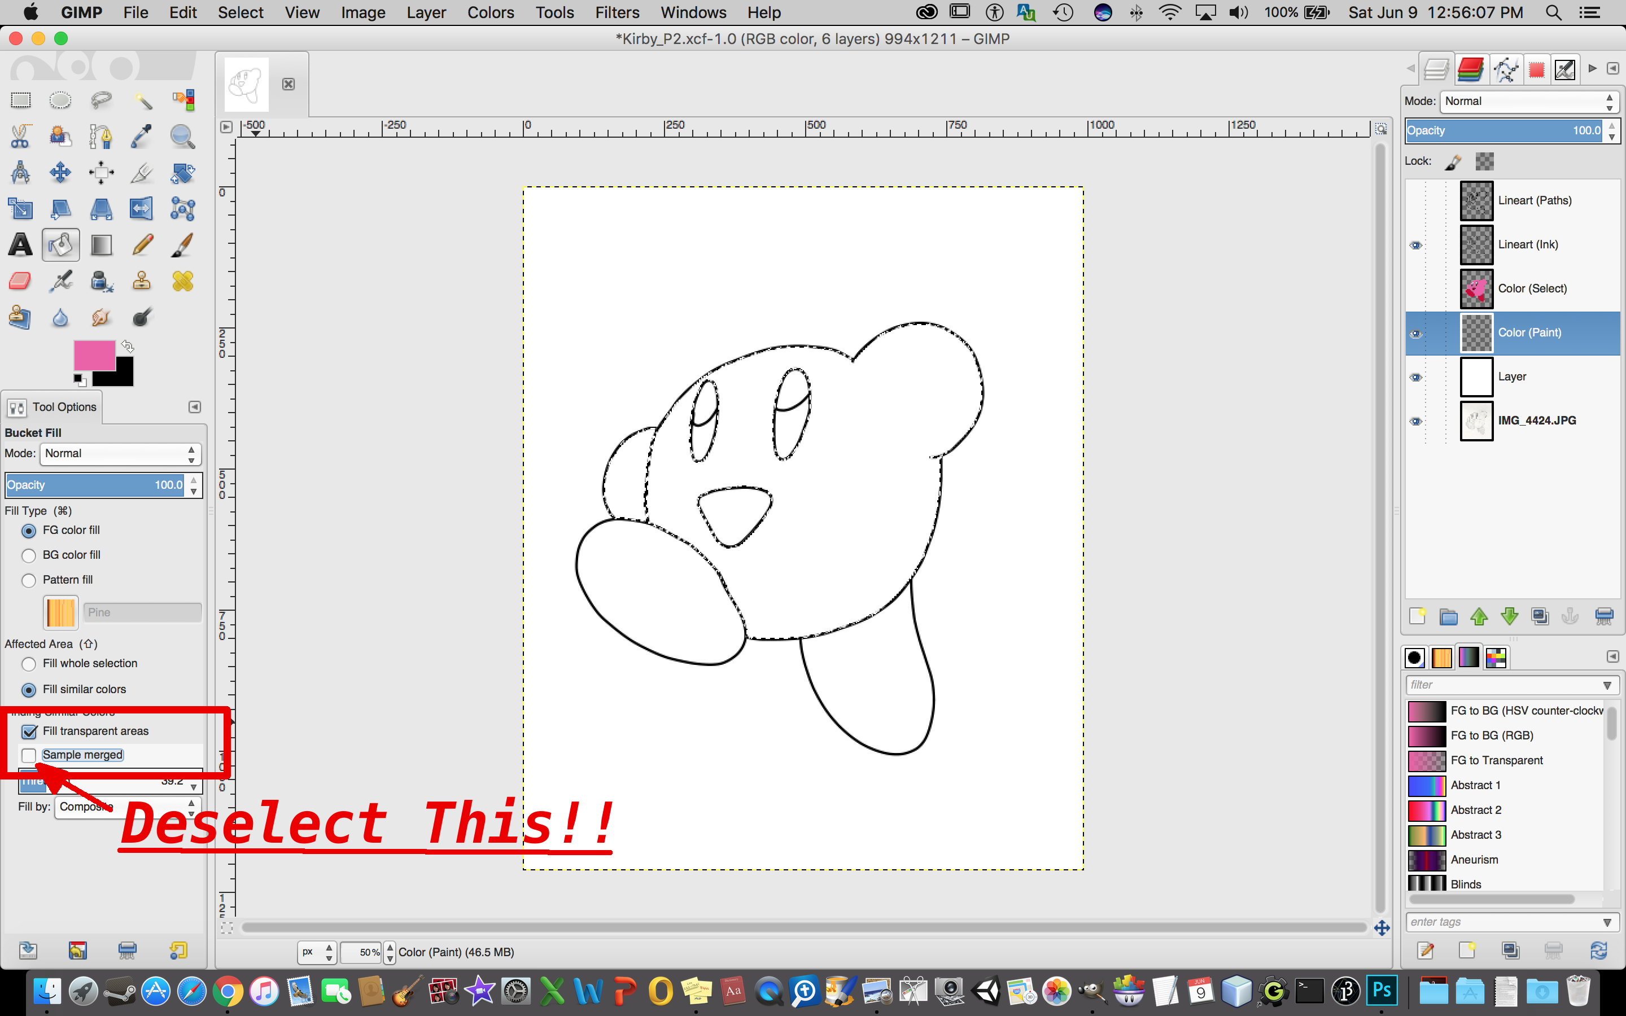Choose Fill whole selection option

[x=28, y=664]
